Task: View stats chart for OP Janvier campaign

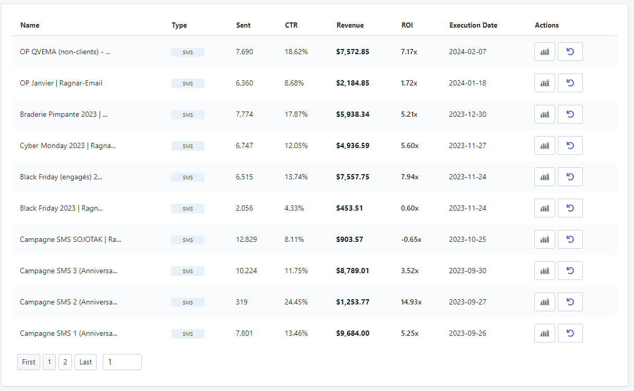Action: [x=545, y=83]
